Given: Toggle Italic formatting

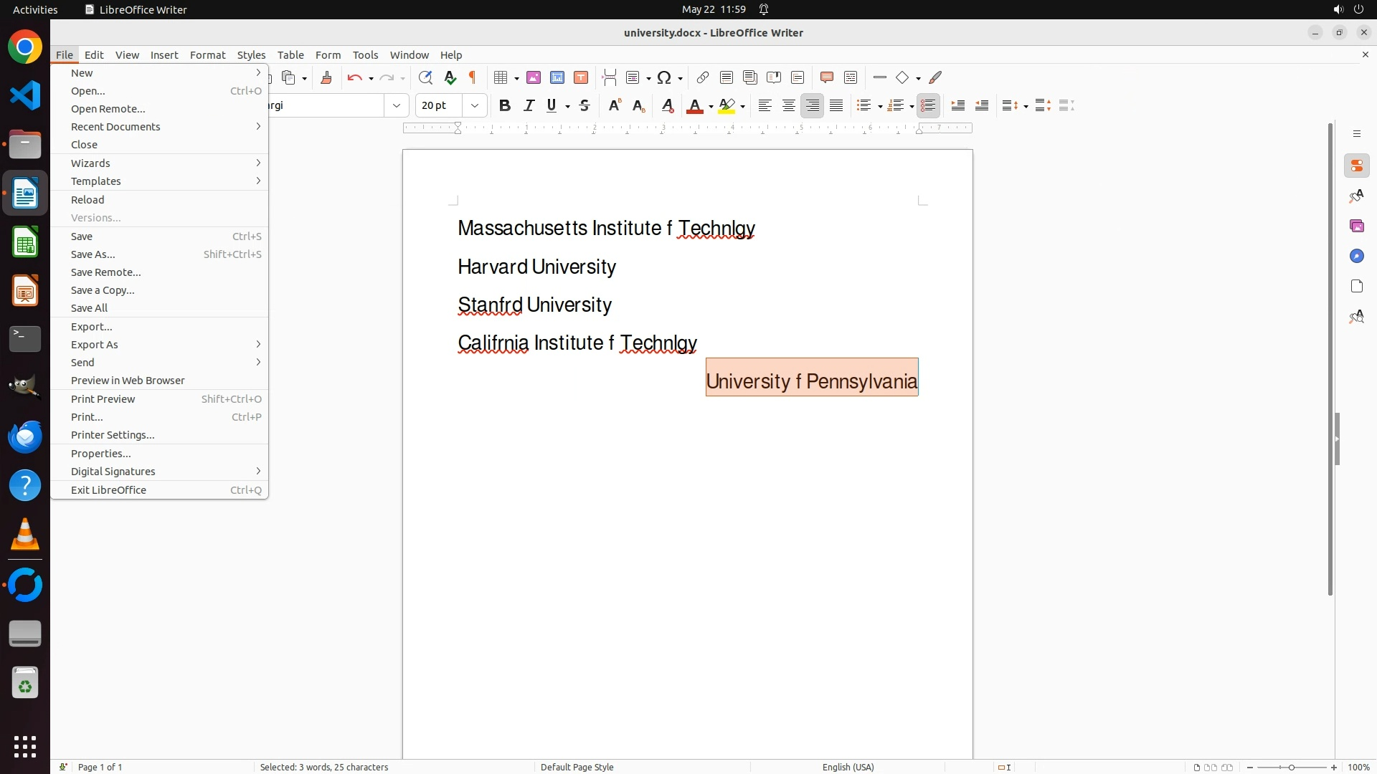Looking at the screenshot, I should (529, 105).
